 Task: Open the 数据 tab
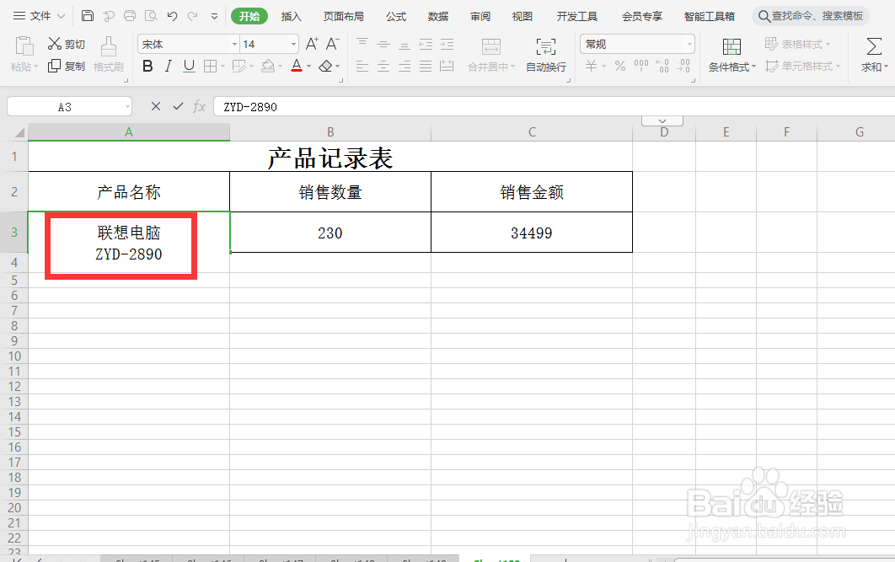click(437, 16)
